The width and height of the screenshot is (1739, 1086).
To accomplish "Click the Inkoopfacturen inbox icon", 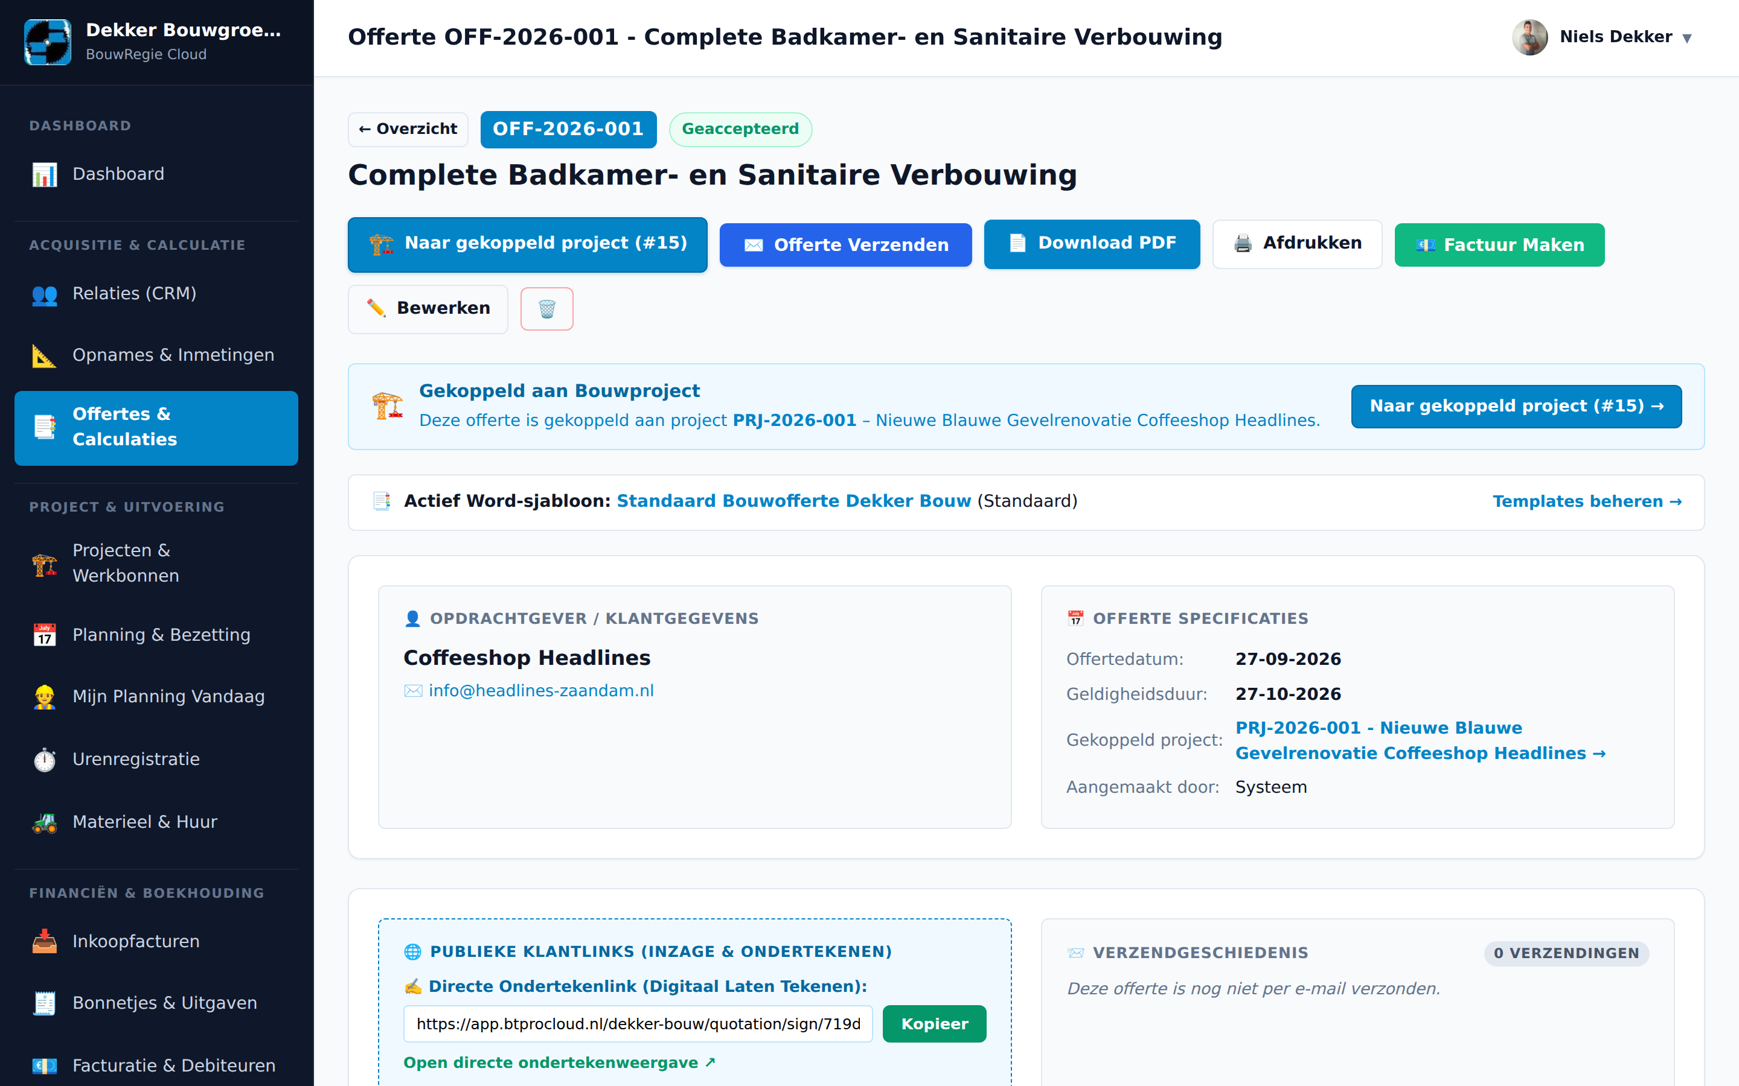I will (45, 942).
